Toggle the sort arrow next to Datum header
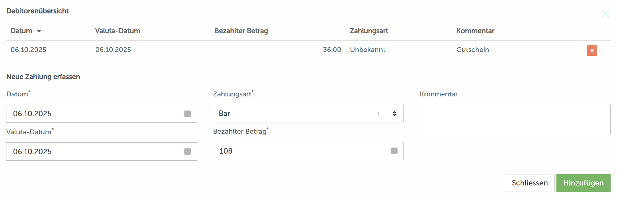Image resolution: width=617 pixels, height=198 pixels. [x=39, y=31]
